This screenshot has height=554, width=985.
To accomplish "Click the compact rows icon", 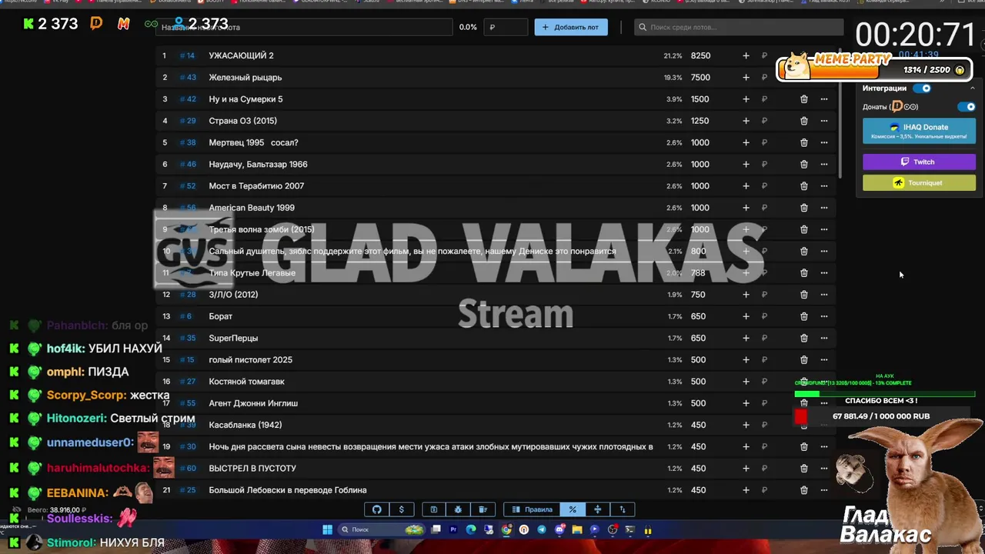I will click(x=597, y=509).
